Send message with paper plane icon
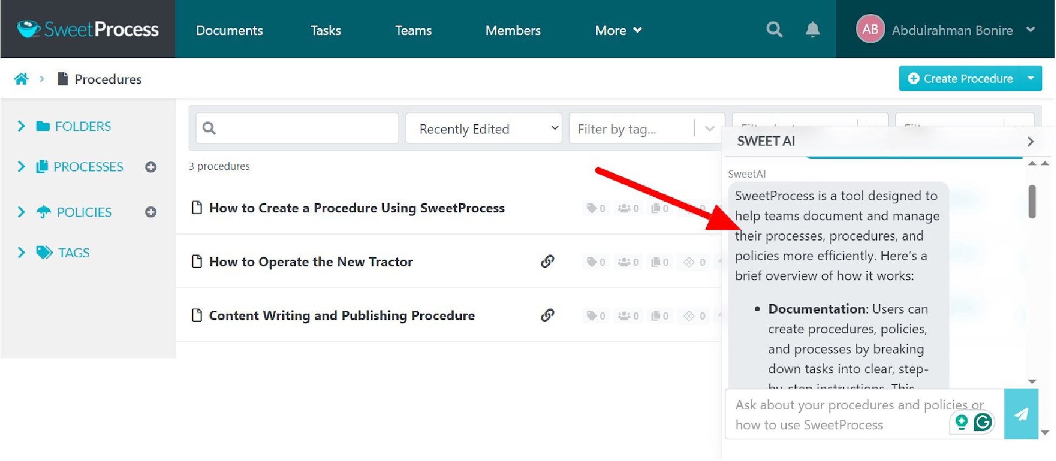Viewport: 1056px width, 461px height. point(1021,414)
